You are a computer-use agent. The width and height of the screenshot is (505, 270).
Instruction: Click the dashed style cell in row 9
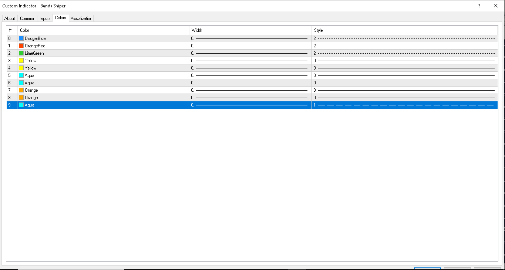[405, 105]
